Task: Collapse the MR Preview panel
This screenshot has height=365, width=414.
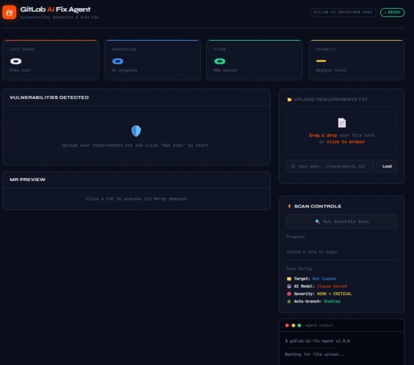Action: point(262,180)
